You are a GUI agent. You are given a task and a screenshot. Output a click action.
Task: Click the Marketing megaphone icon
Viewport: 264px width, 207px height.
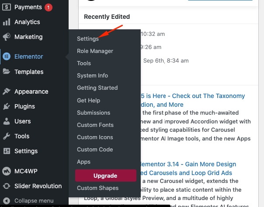pyautogui.click(x=7, y=37)
